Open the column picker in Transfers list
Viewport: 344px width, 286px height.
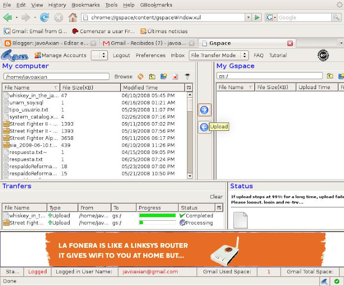click(219, 208)
